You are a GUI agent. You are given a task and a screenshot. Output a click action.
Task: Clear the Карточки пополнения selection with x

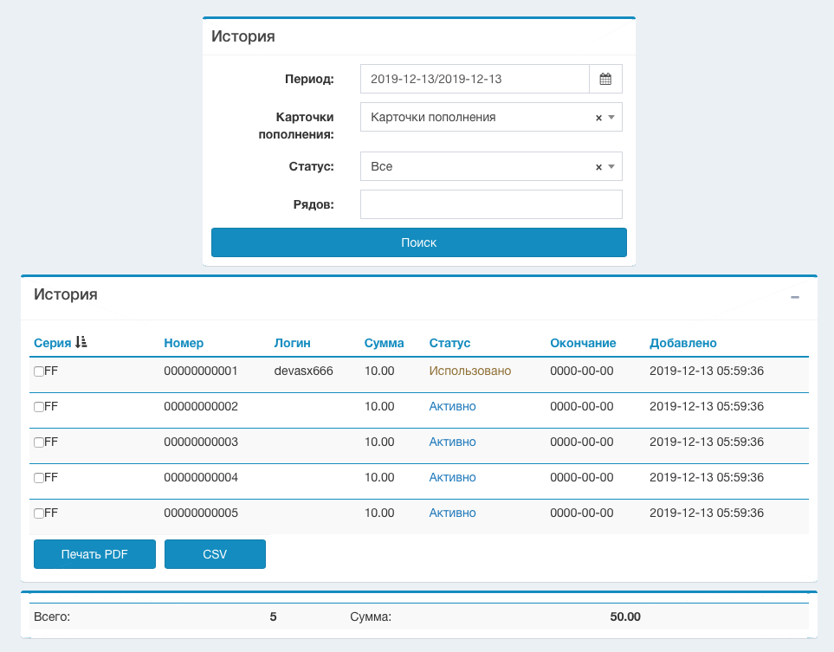(598, 118)
